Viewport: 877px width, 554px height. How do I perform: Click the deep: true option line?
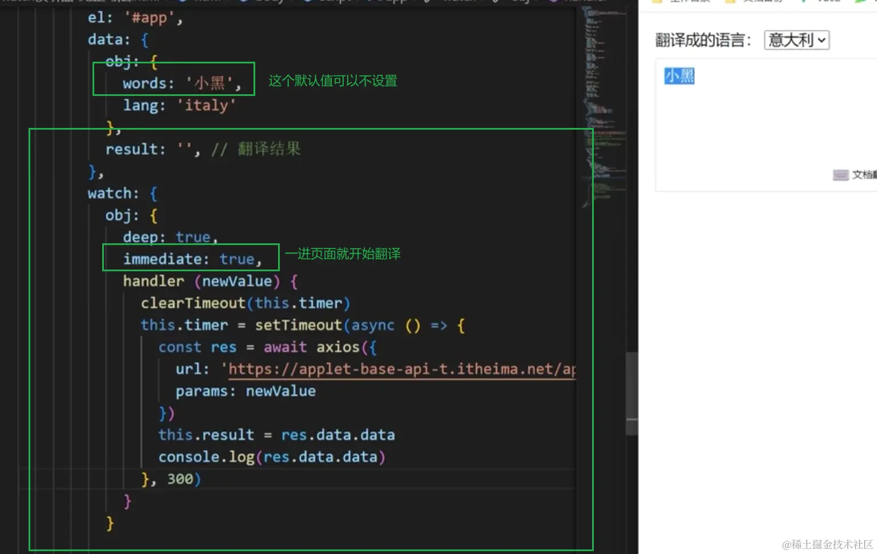click(171, 237)
